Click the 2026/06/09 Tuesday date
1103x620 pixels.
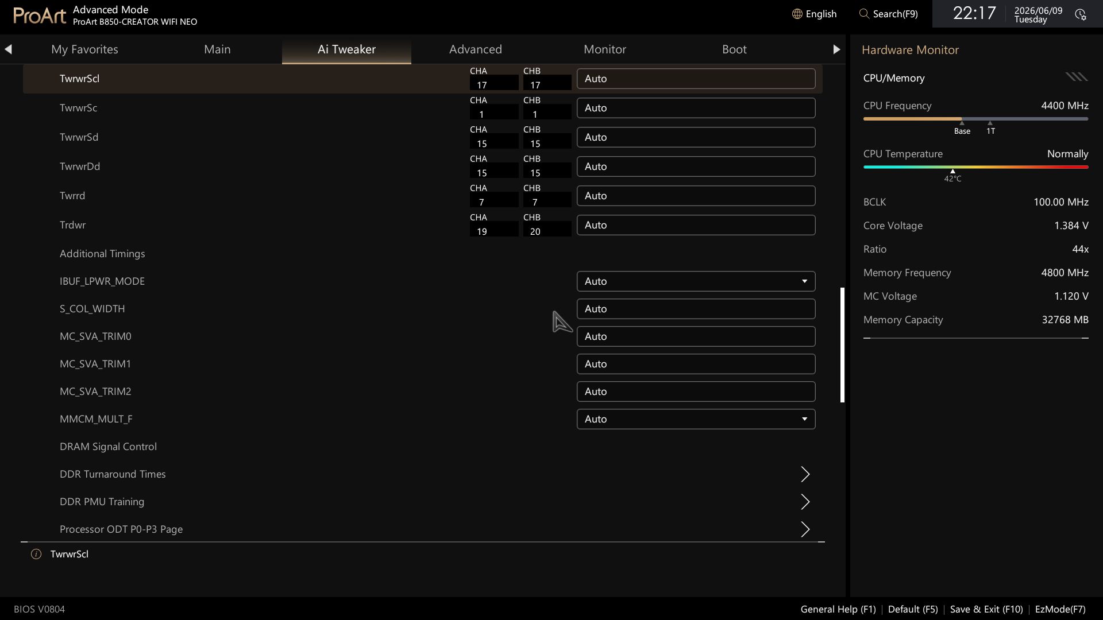pyautogui.click(x=1038, y=15)
